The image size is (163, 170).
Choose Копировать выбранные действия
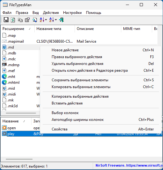(x=101, y=96)
